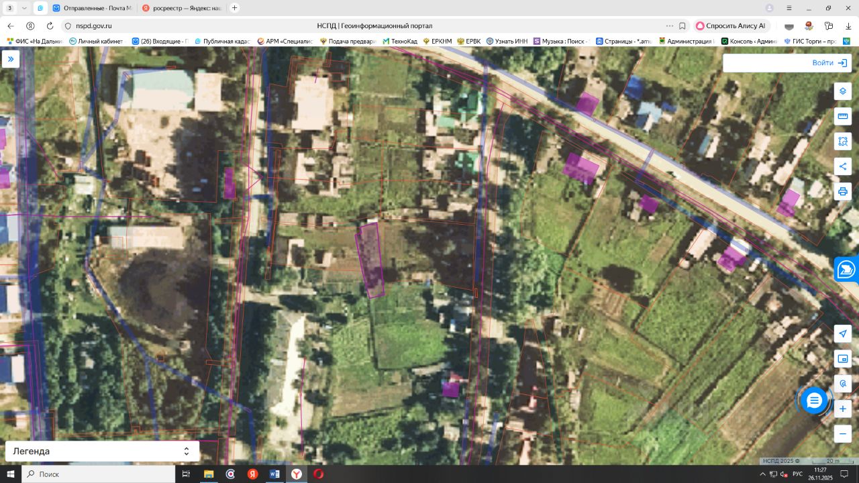
Task: Open the Консоль Админа bookmark
Action: 749,41
